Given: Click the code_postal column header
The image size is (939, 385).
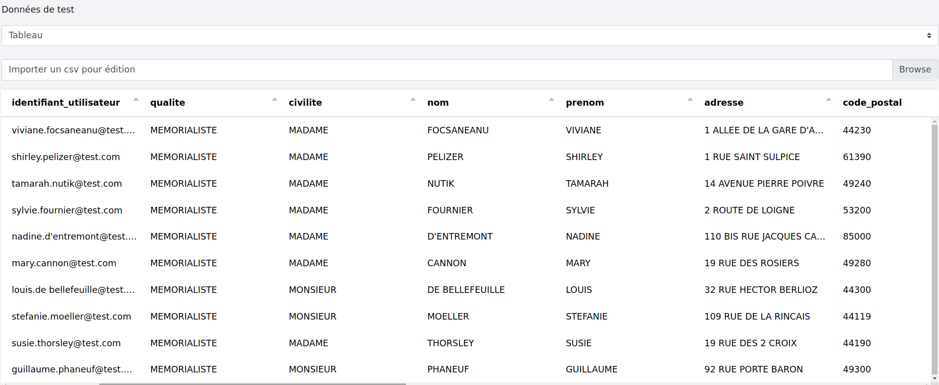Looking at the screenshot, I should 872,103.
